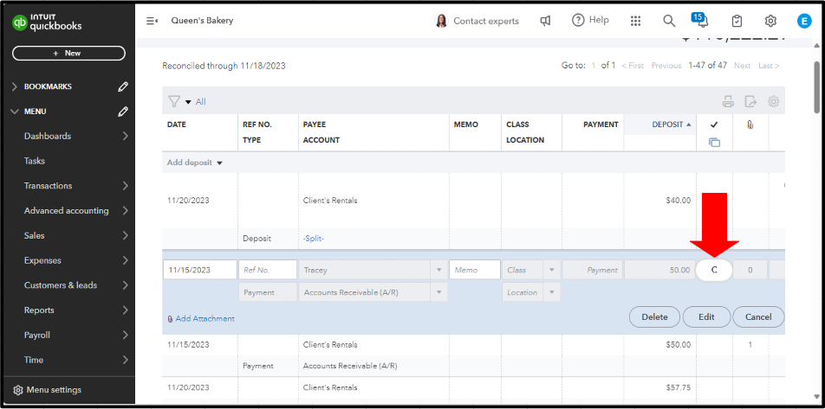Open the Reports menu item
825x409 pixels.
pos(39,310)
